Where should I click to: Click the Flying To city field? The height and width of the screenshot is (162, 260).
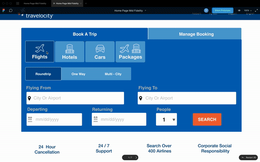tap(187, 98)
